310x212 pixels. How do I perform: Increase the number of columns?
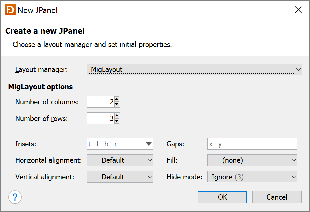click(x=117, y=99)
